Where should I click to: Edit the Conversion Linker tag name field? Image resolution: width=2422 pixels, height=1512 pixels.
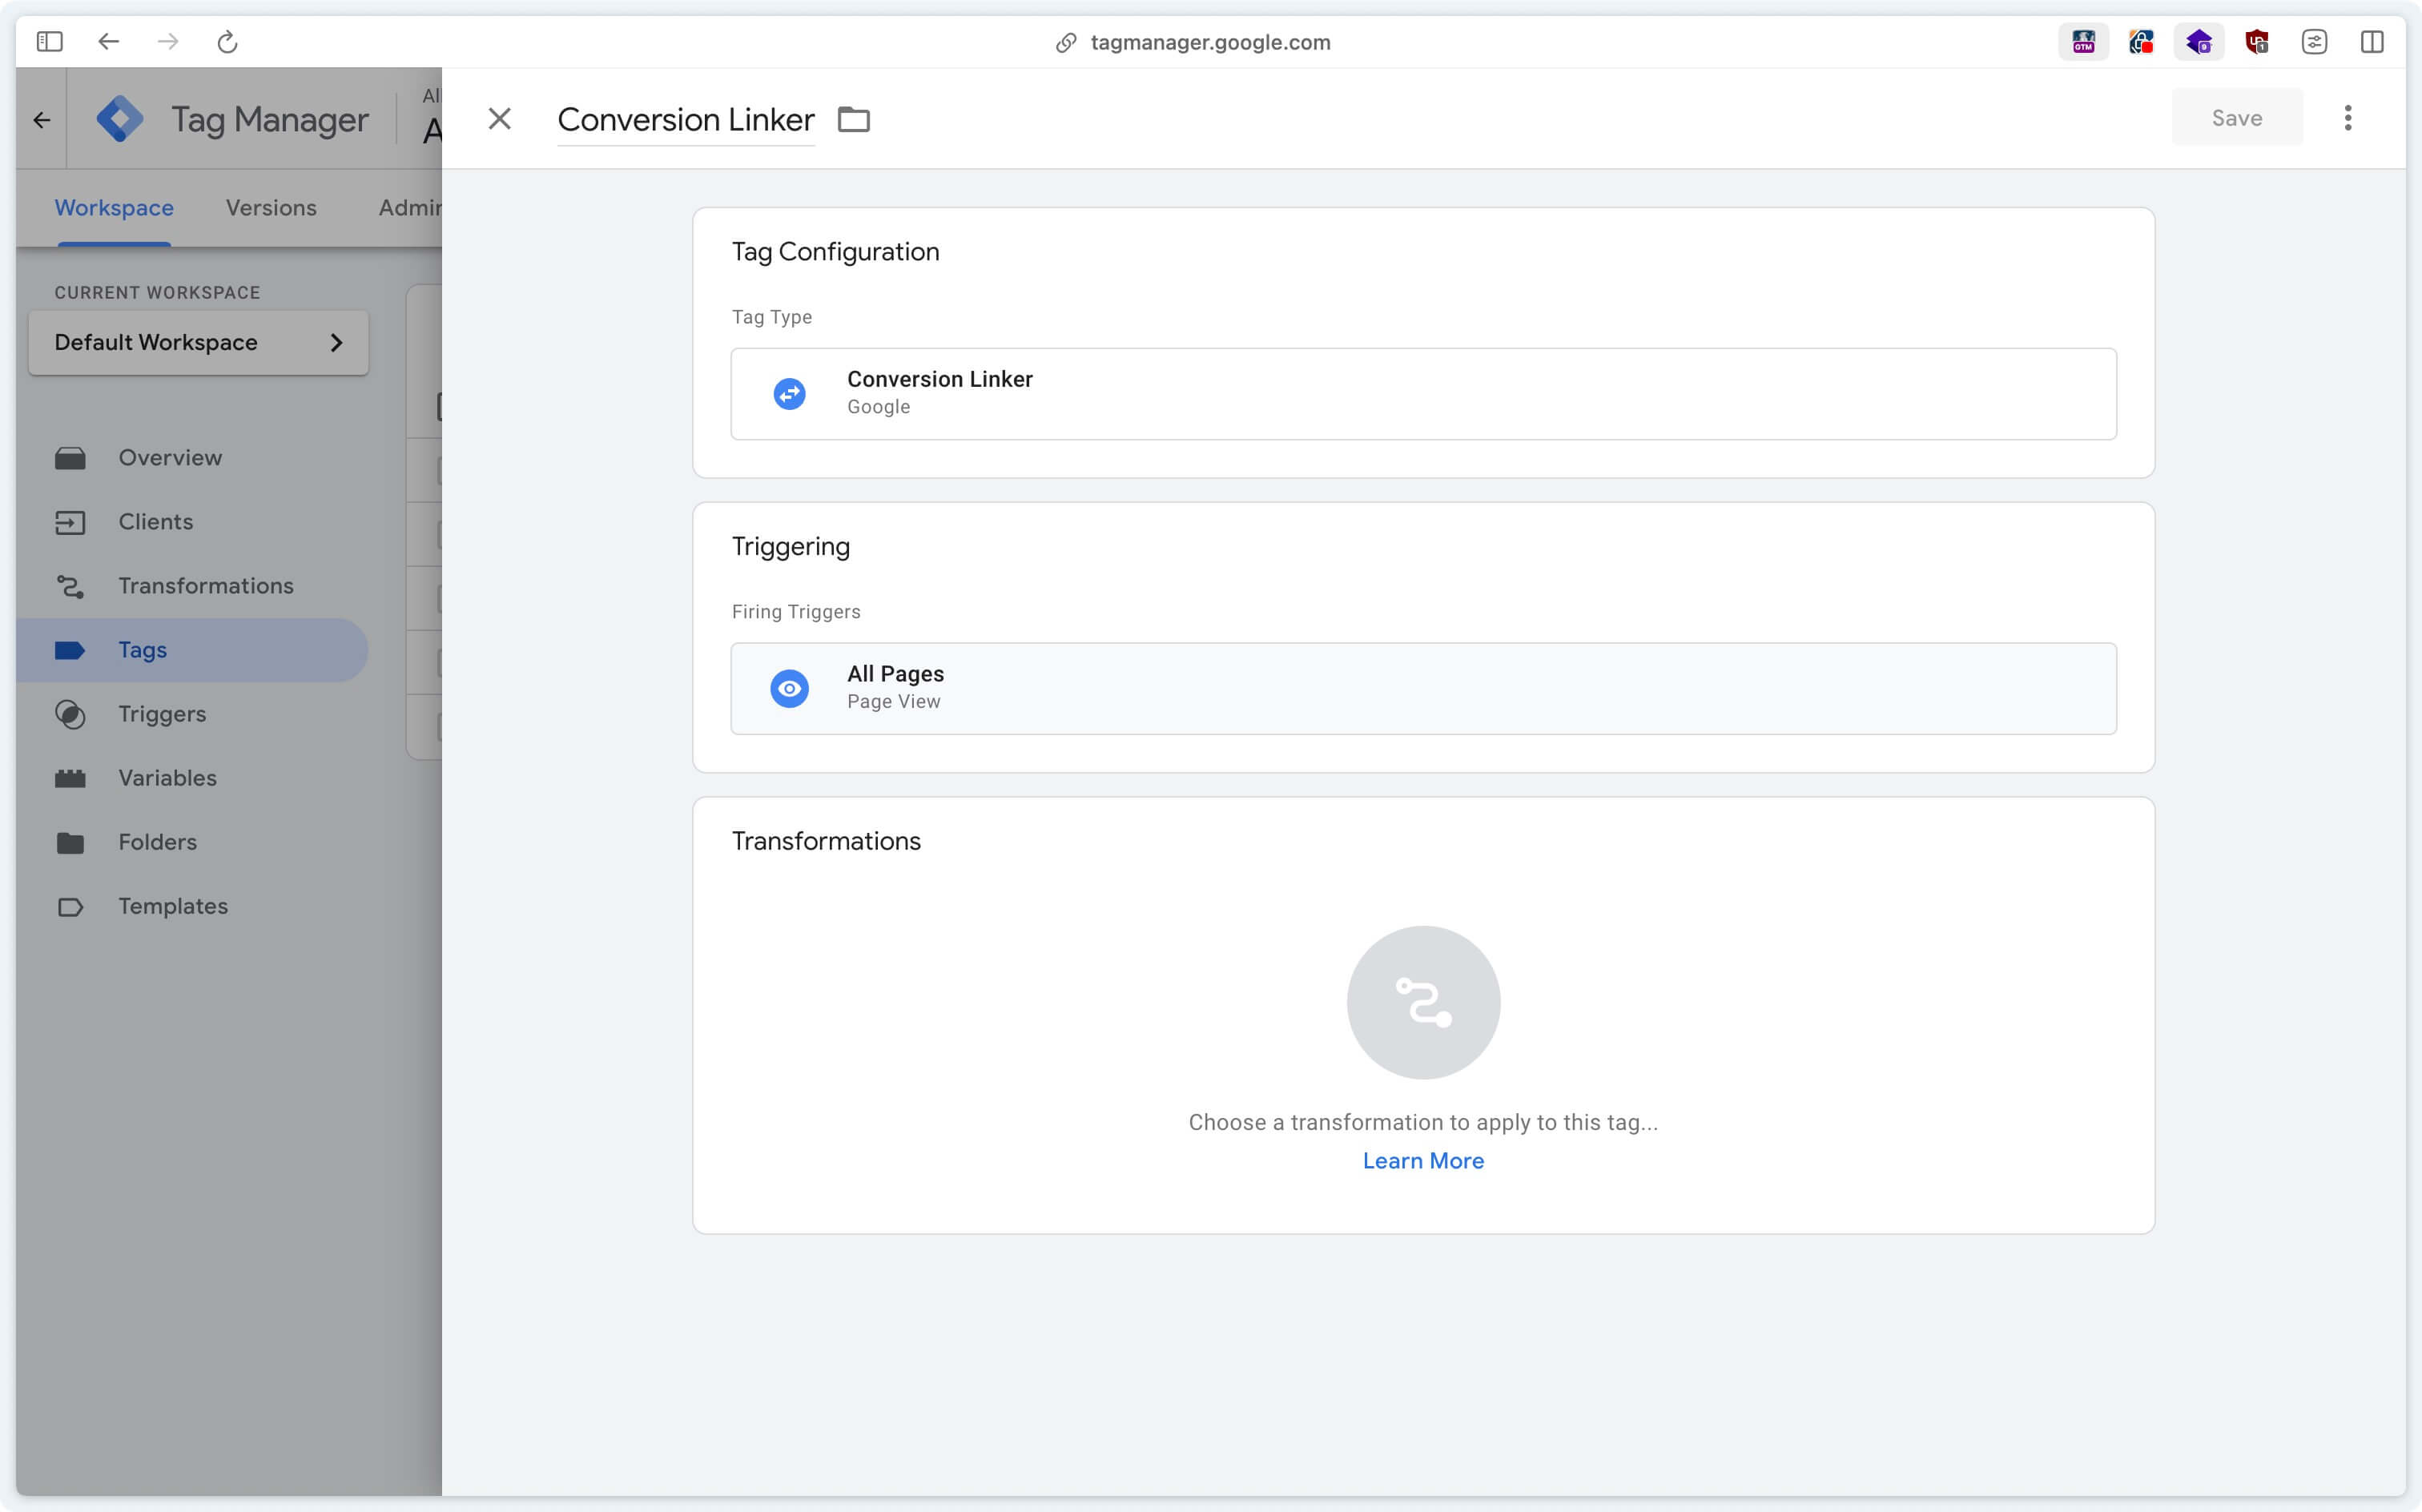coord(686,120)
